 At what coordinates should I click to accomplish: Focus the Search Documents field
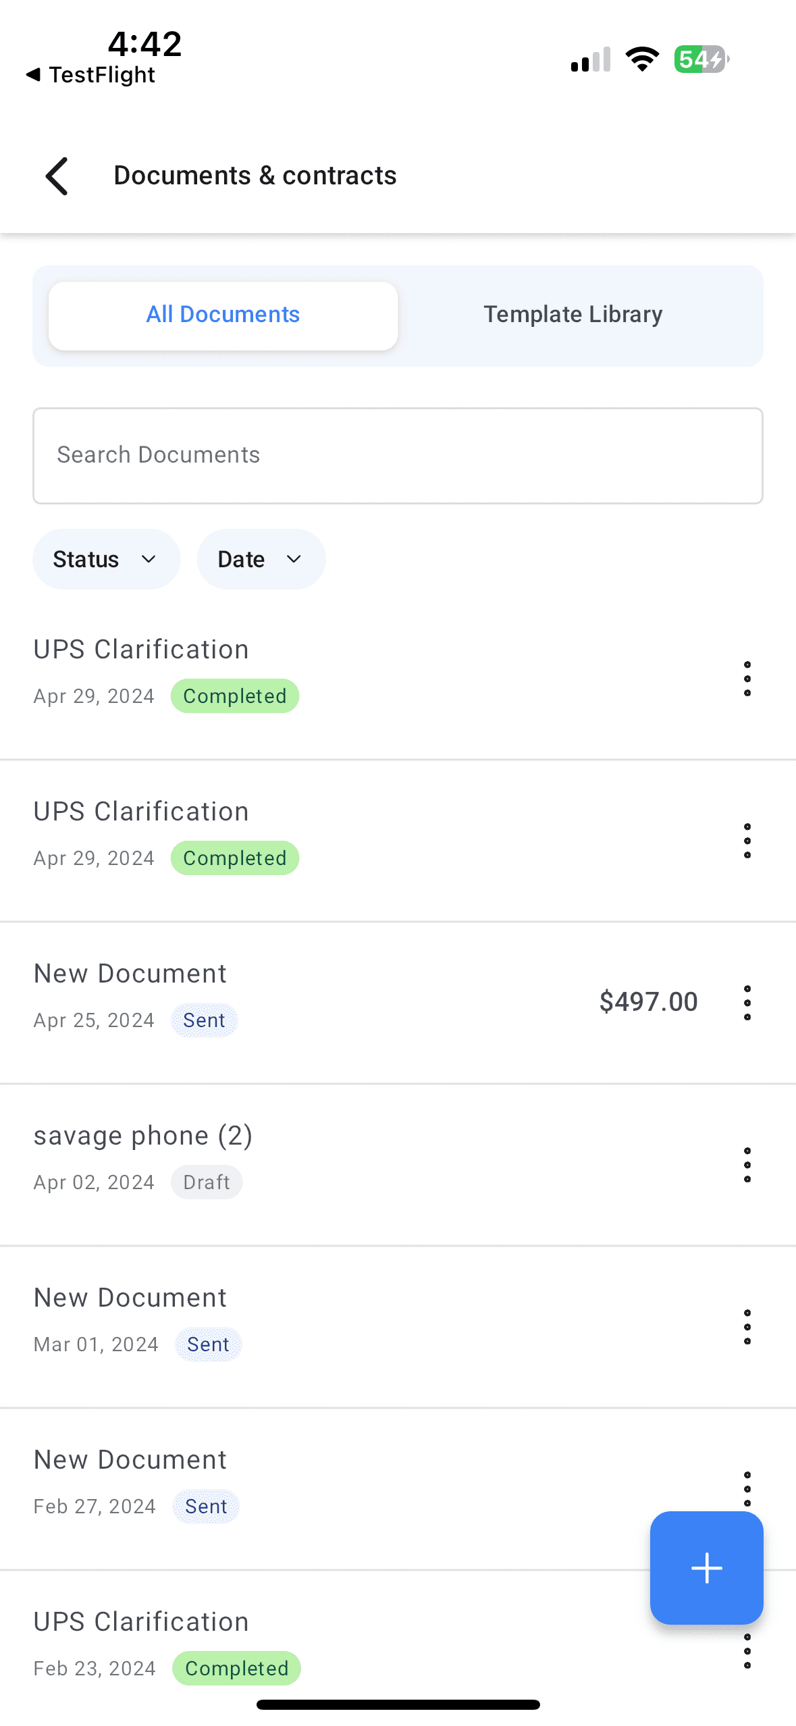(398, 455)
